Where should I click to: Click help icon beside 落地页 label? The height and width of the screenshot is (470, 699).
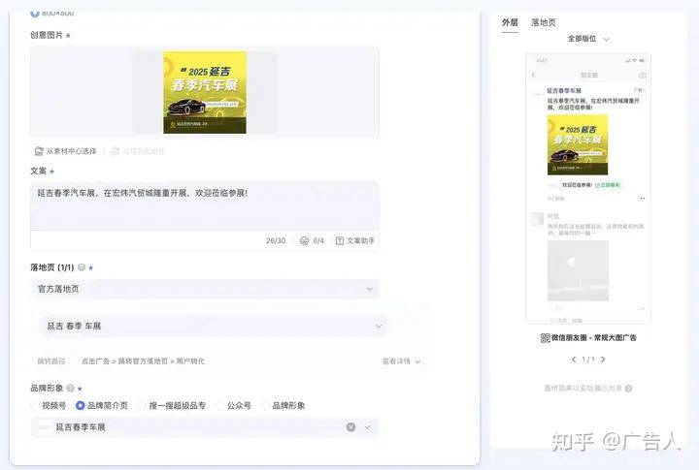tap(82, 267)
